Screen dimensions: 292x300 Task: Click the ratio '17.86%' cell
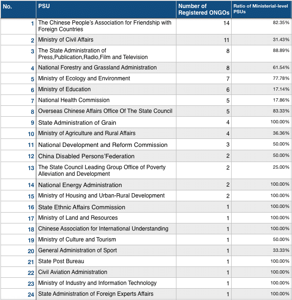coord(261,100)
